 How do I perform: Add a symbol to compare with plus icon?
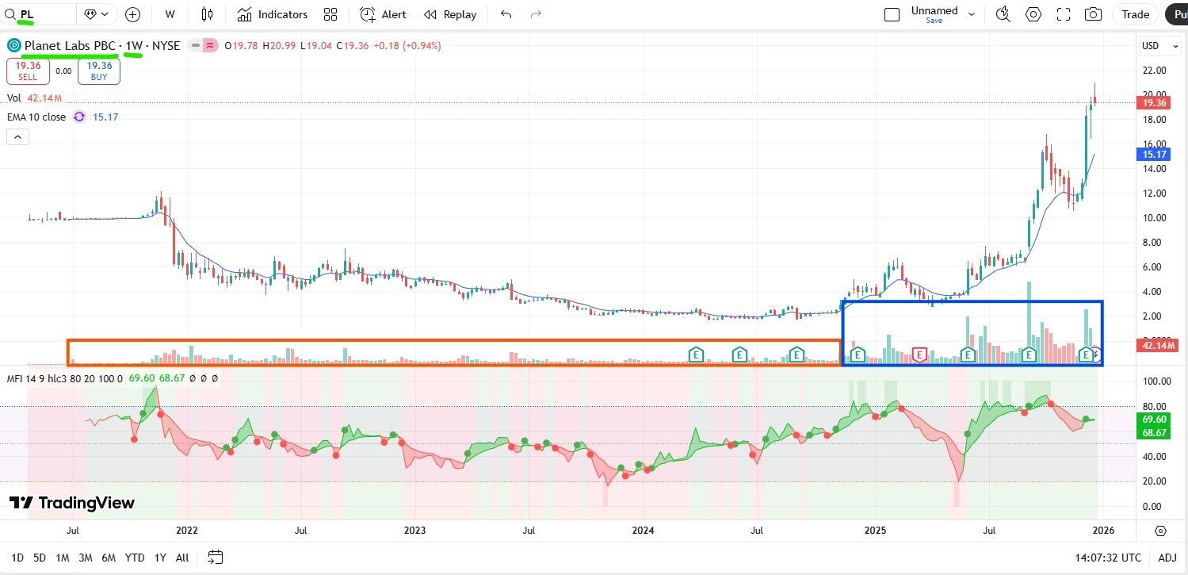click(132, 14)
